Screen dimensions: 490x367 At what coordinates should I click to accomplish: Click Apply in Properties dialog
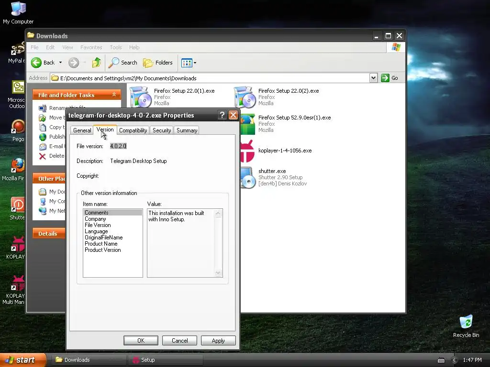(x=218, y=340)
